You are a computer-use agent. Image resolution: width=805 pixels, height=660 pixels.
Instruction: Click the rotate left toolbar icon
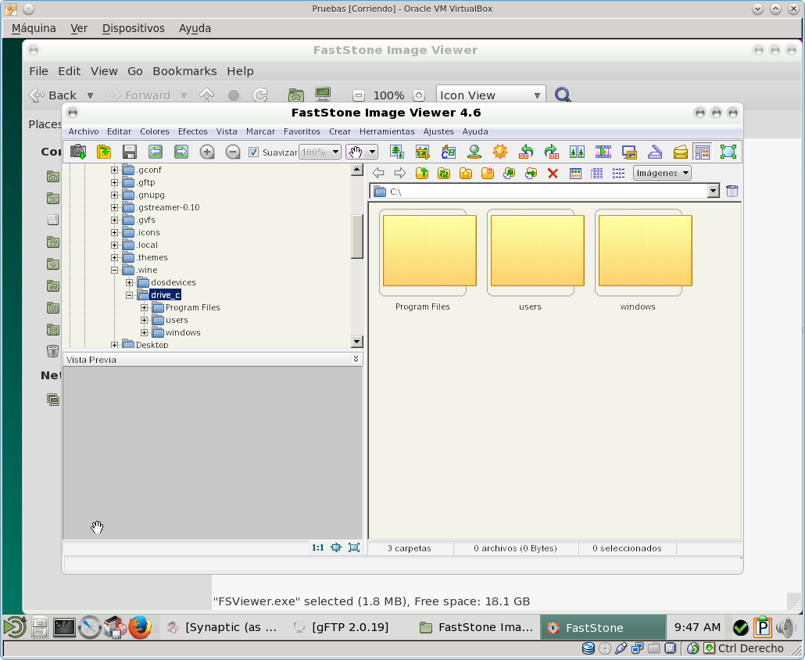point(526,152)
